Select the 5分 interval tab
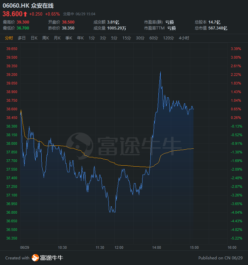 tap(114, 38)
